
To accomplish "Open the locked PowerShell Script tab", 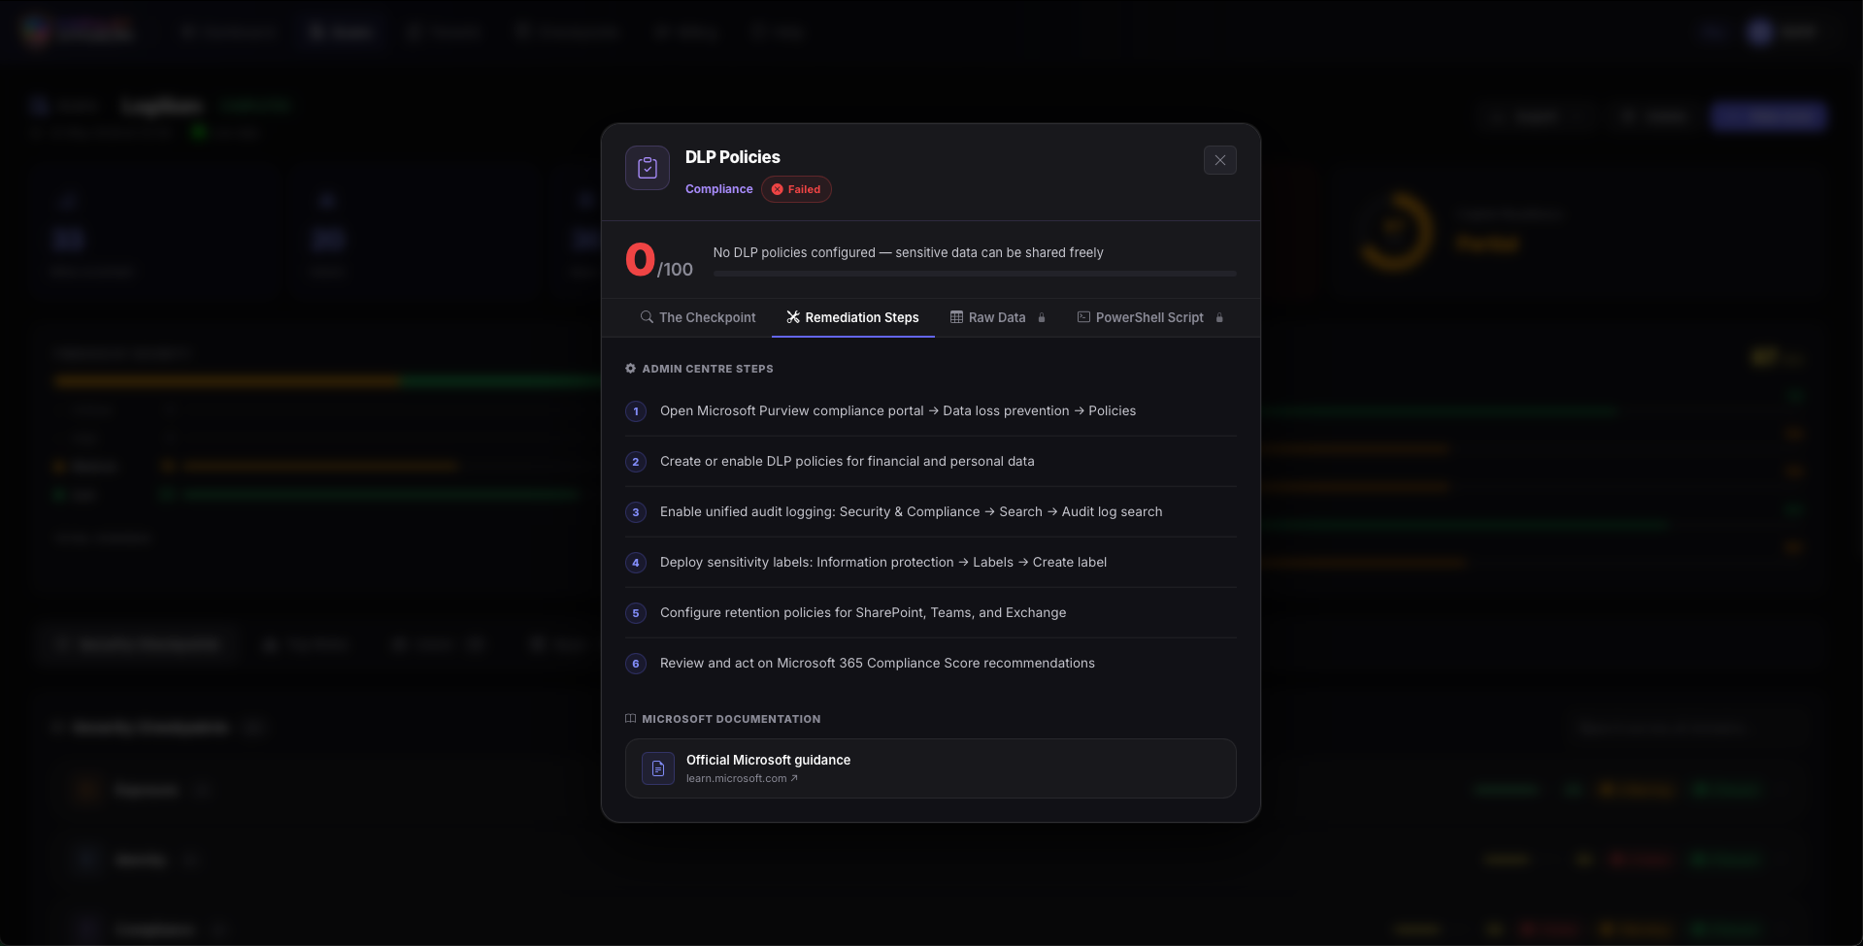I will pos(1150,317).
